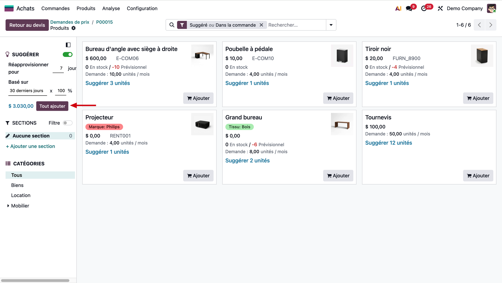502x283 pixels.
Task: Go to next page arrow
Action: point(490,25)
